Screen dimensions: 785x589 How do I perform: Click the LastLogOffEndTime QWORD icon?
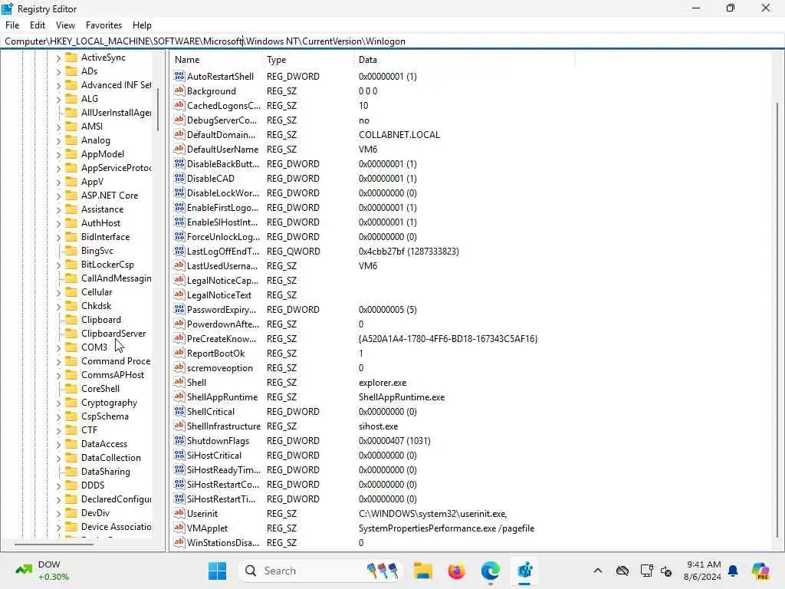tap(179, 251)
